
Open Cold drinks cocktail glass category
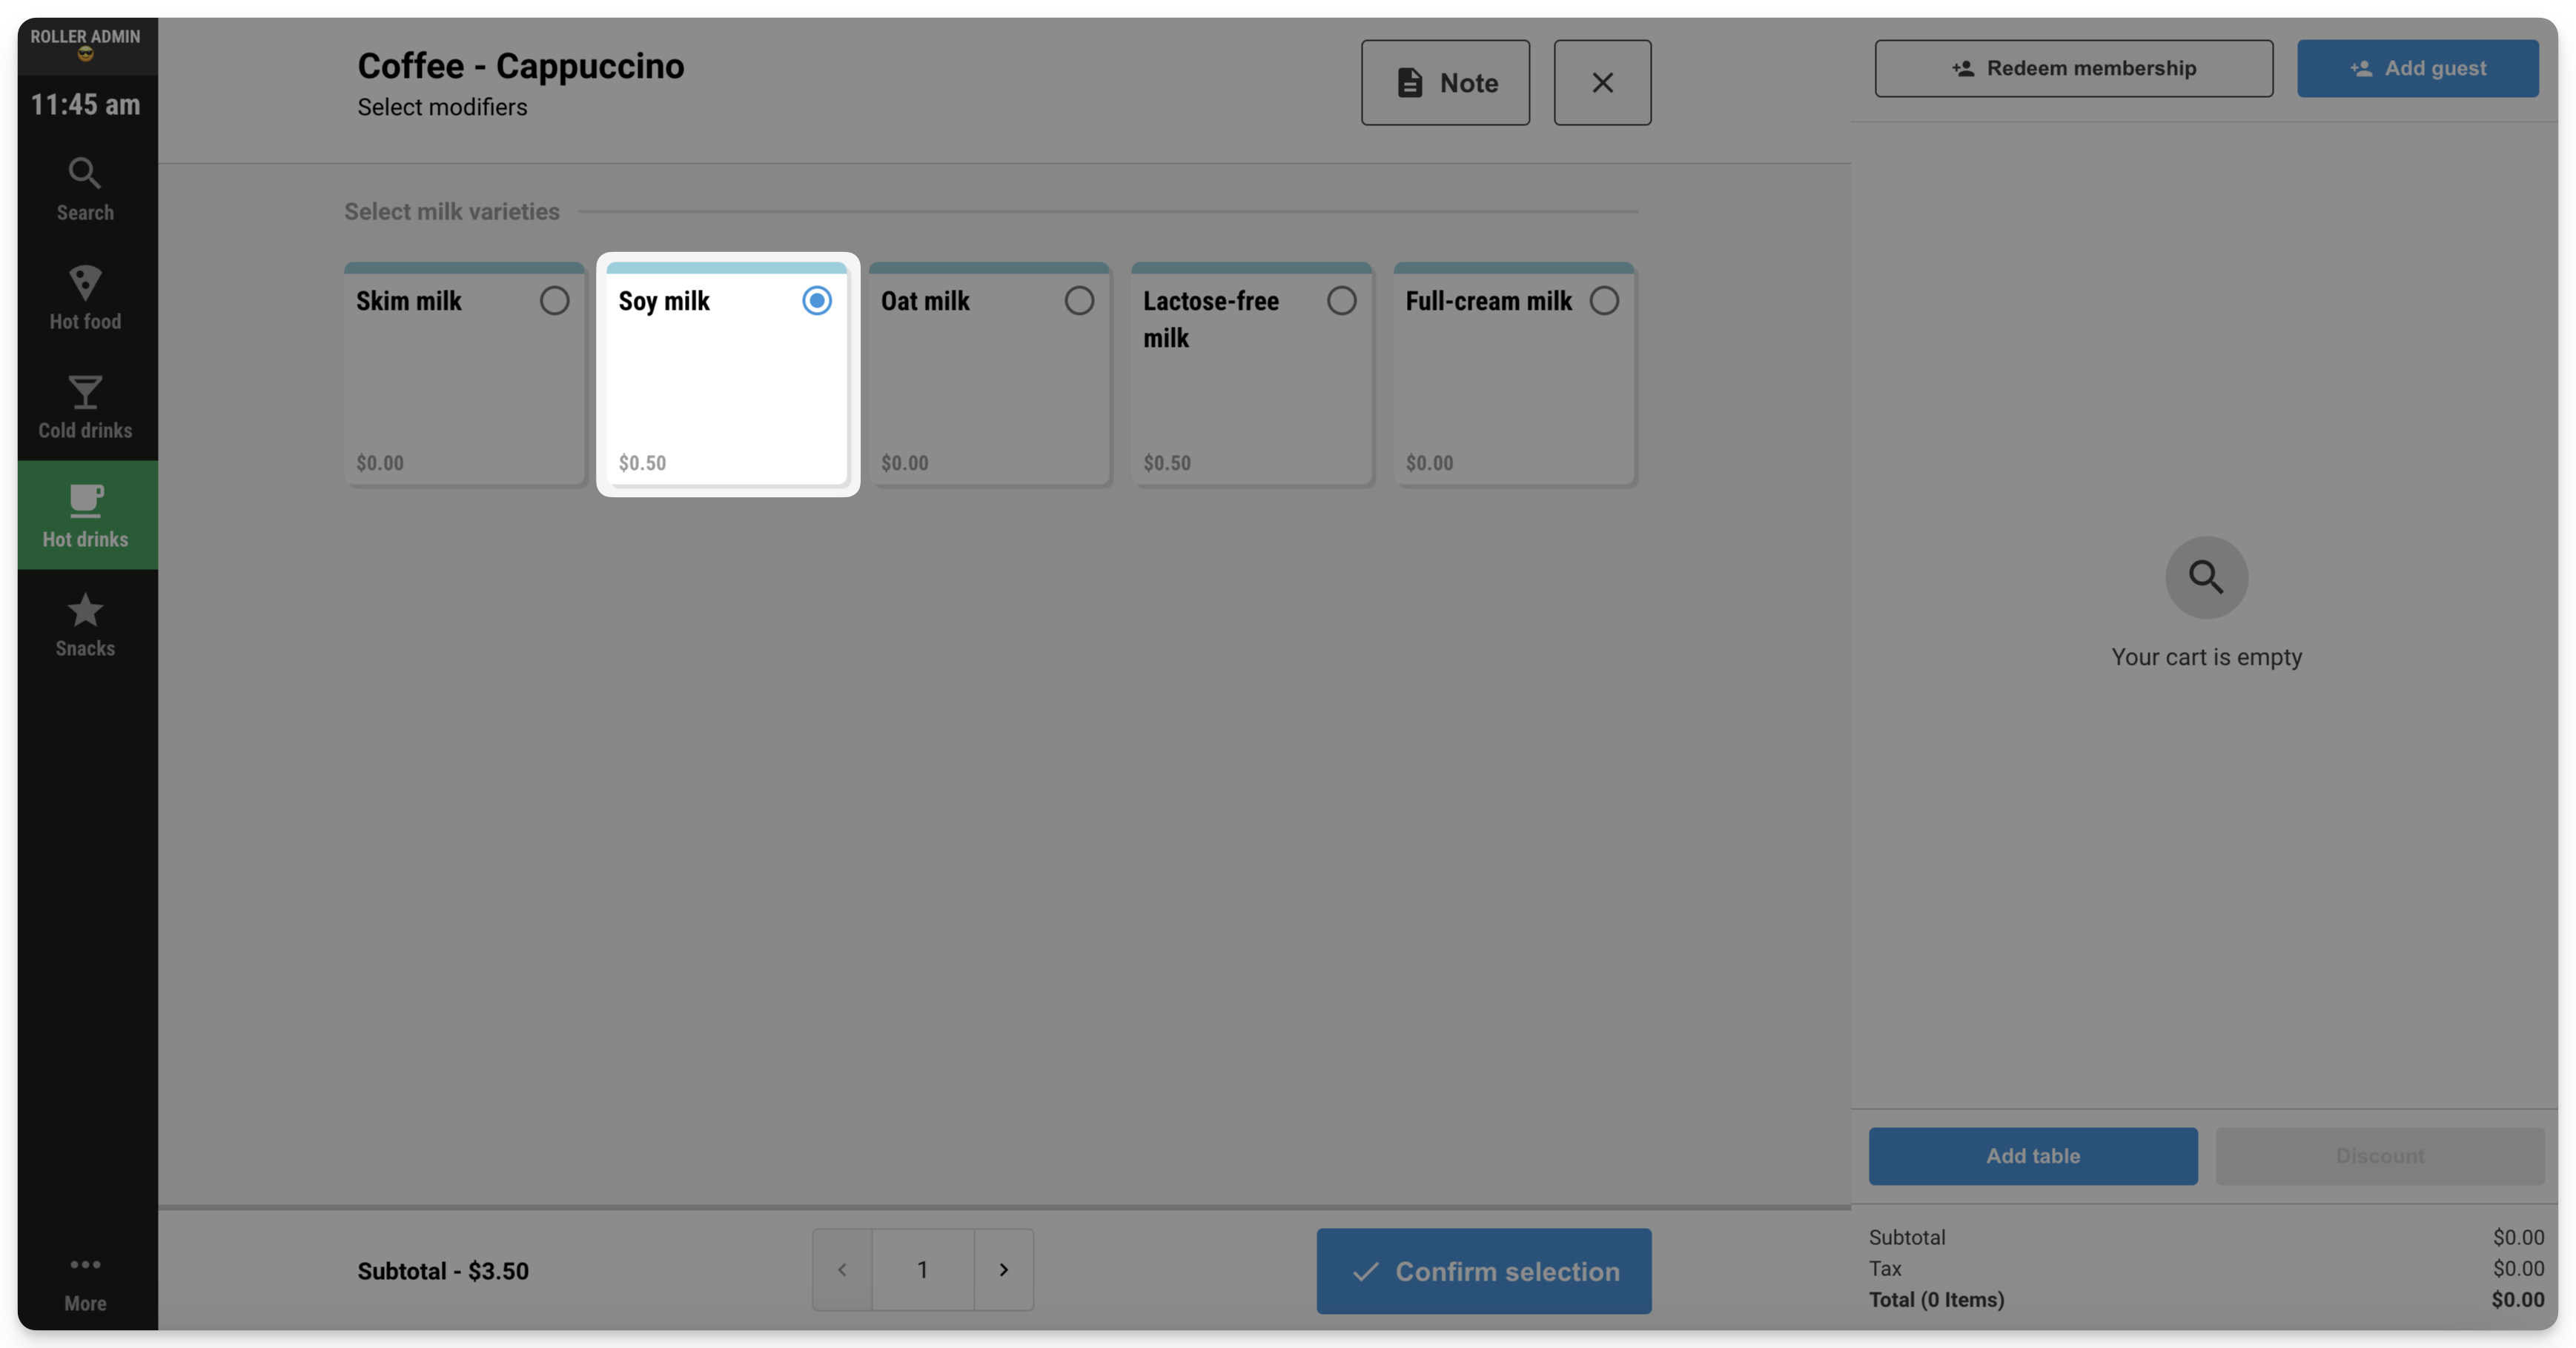(85, 392)
